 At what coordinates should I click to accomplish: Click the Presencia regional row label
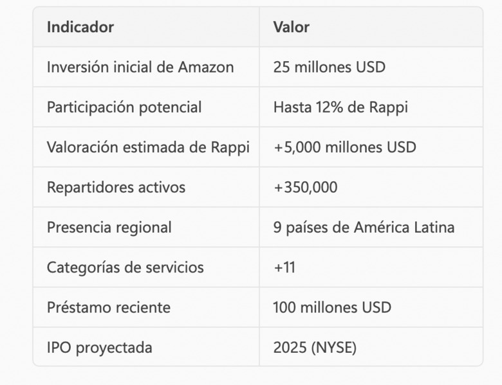tap(109, 228)
